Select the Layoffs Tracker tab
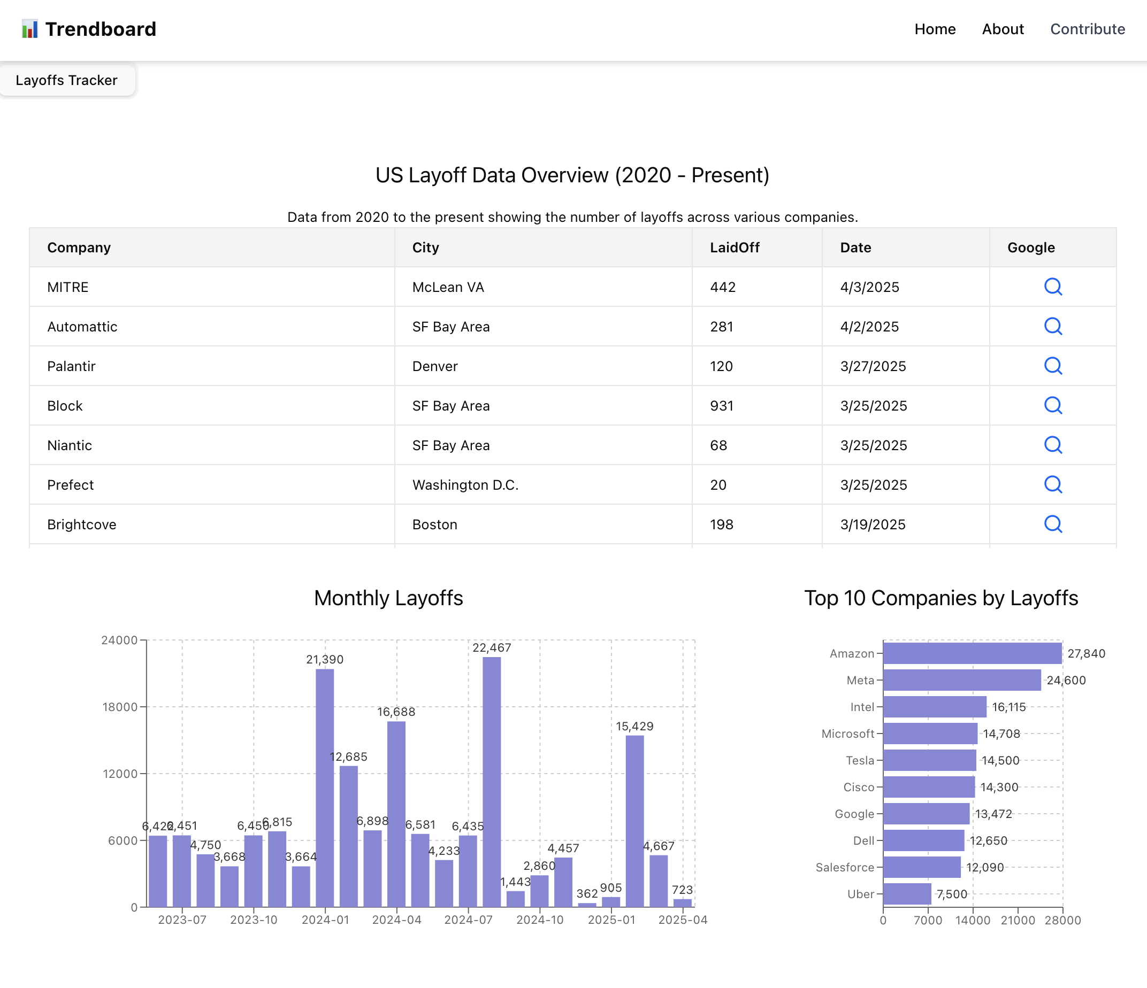This screenshot has width=1147, height=988. [66, 80]
